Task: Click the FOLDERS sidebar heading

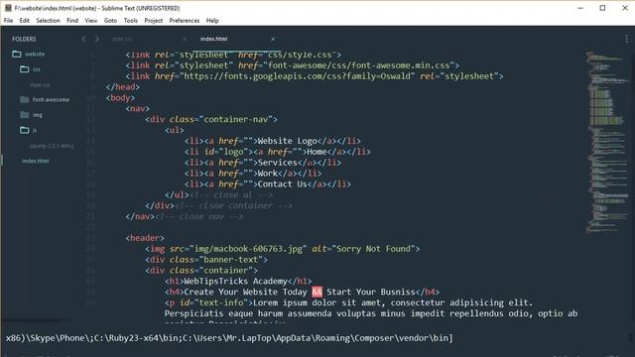Action: pos(24,39)
